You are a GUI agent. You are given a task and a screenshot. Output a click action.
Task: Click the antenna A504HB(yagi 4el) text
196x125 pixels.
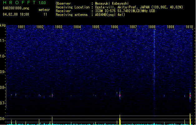coord(110,15)
